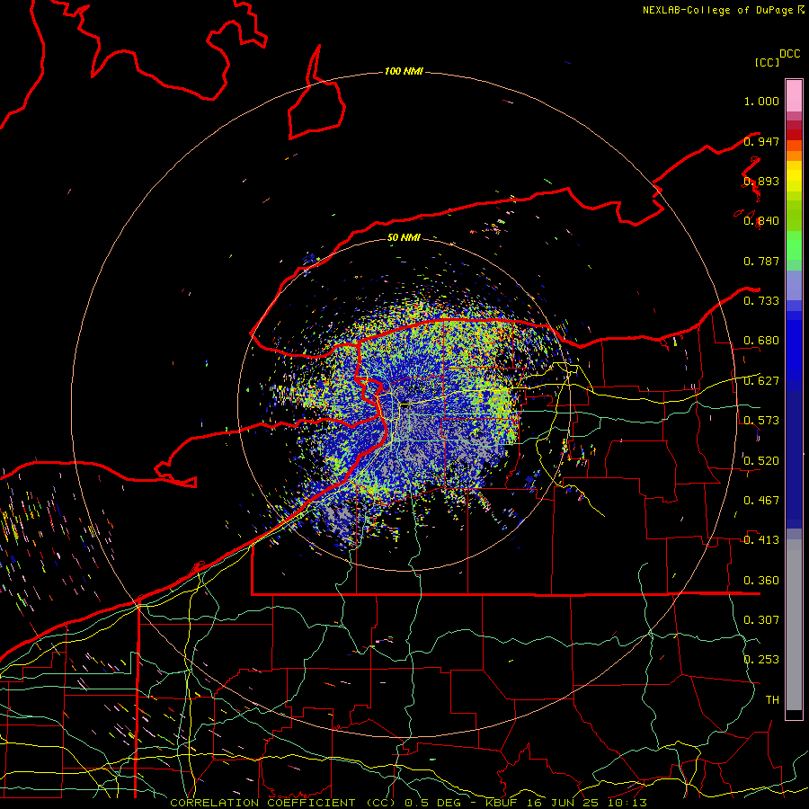Click the 0.787 color scale value
Screen dimensions: 809x809
click(x=761, y=261)
